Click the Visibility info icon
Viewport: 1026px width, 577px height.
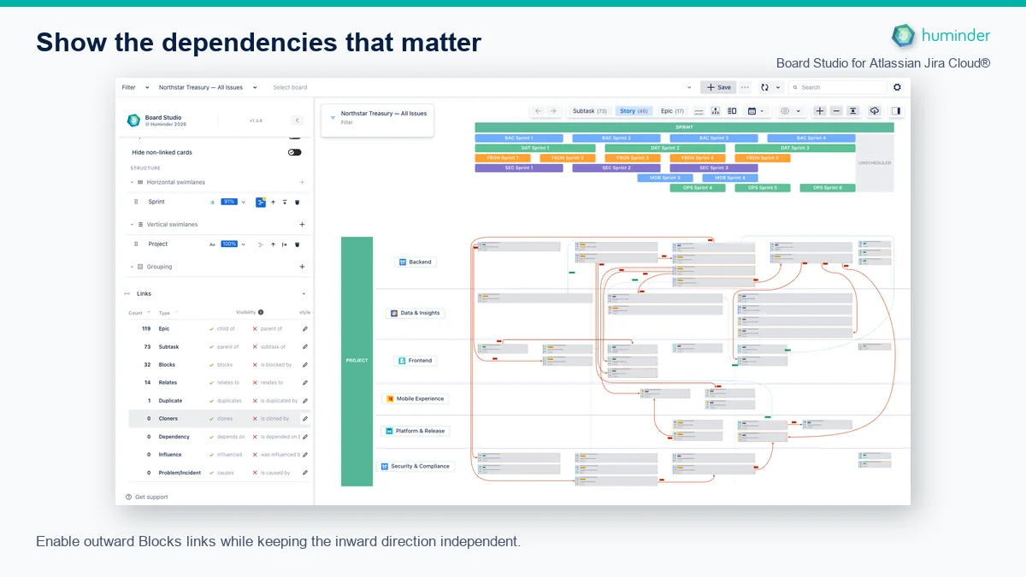[x=261, y=312]
